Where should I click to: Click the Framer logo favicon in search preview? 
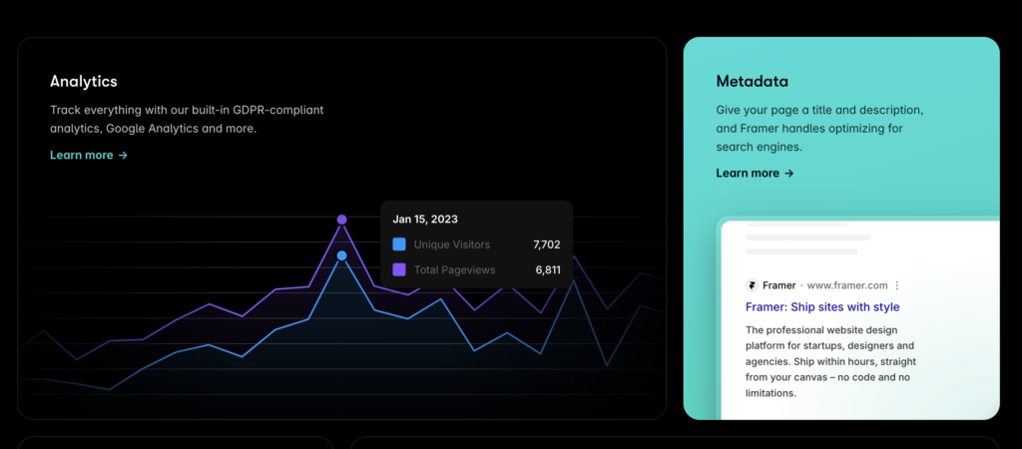752,285
